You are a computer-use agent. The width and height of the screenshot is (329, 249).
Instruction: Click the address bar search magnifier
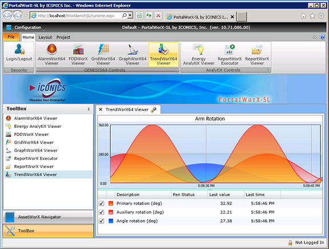(124, 15)
